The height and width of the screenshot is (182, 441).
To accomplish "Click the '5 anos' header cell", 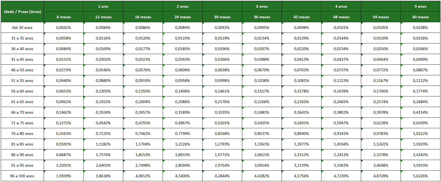I will [x=421, y=6].
